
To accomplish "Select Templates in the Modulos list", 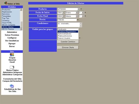I will point(11,16).
